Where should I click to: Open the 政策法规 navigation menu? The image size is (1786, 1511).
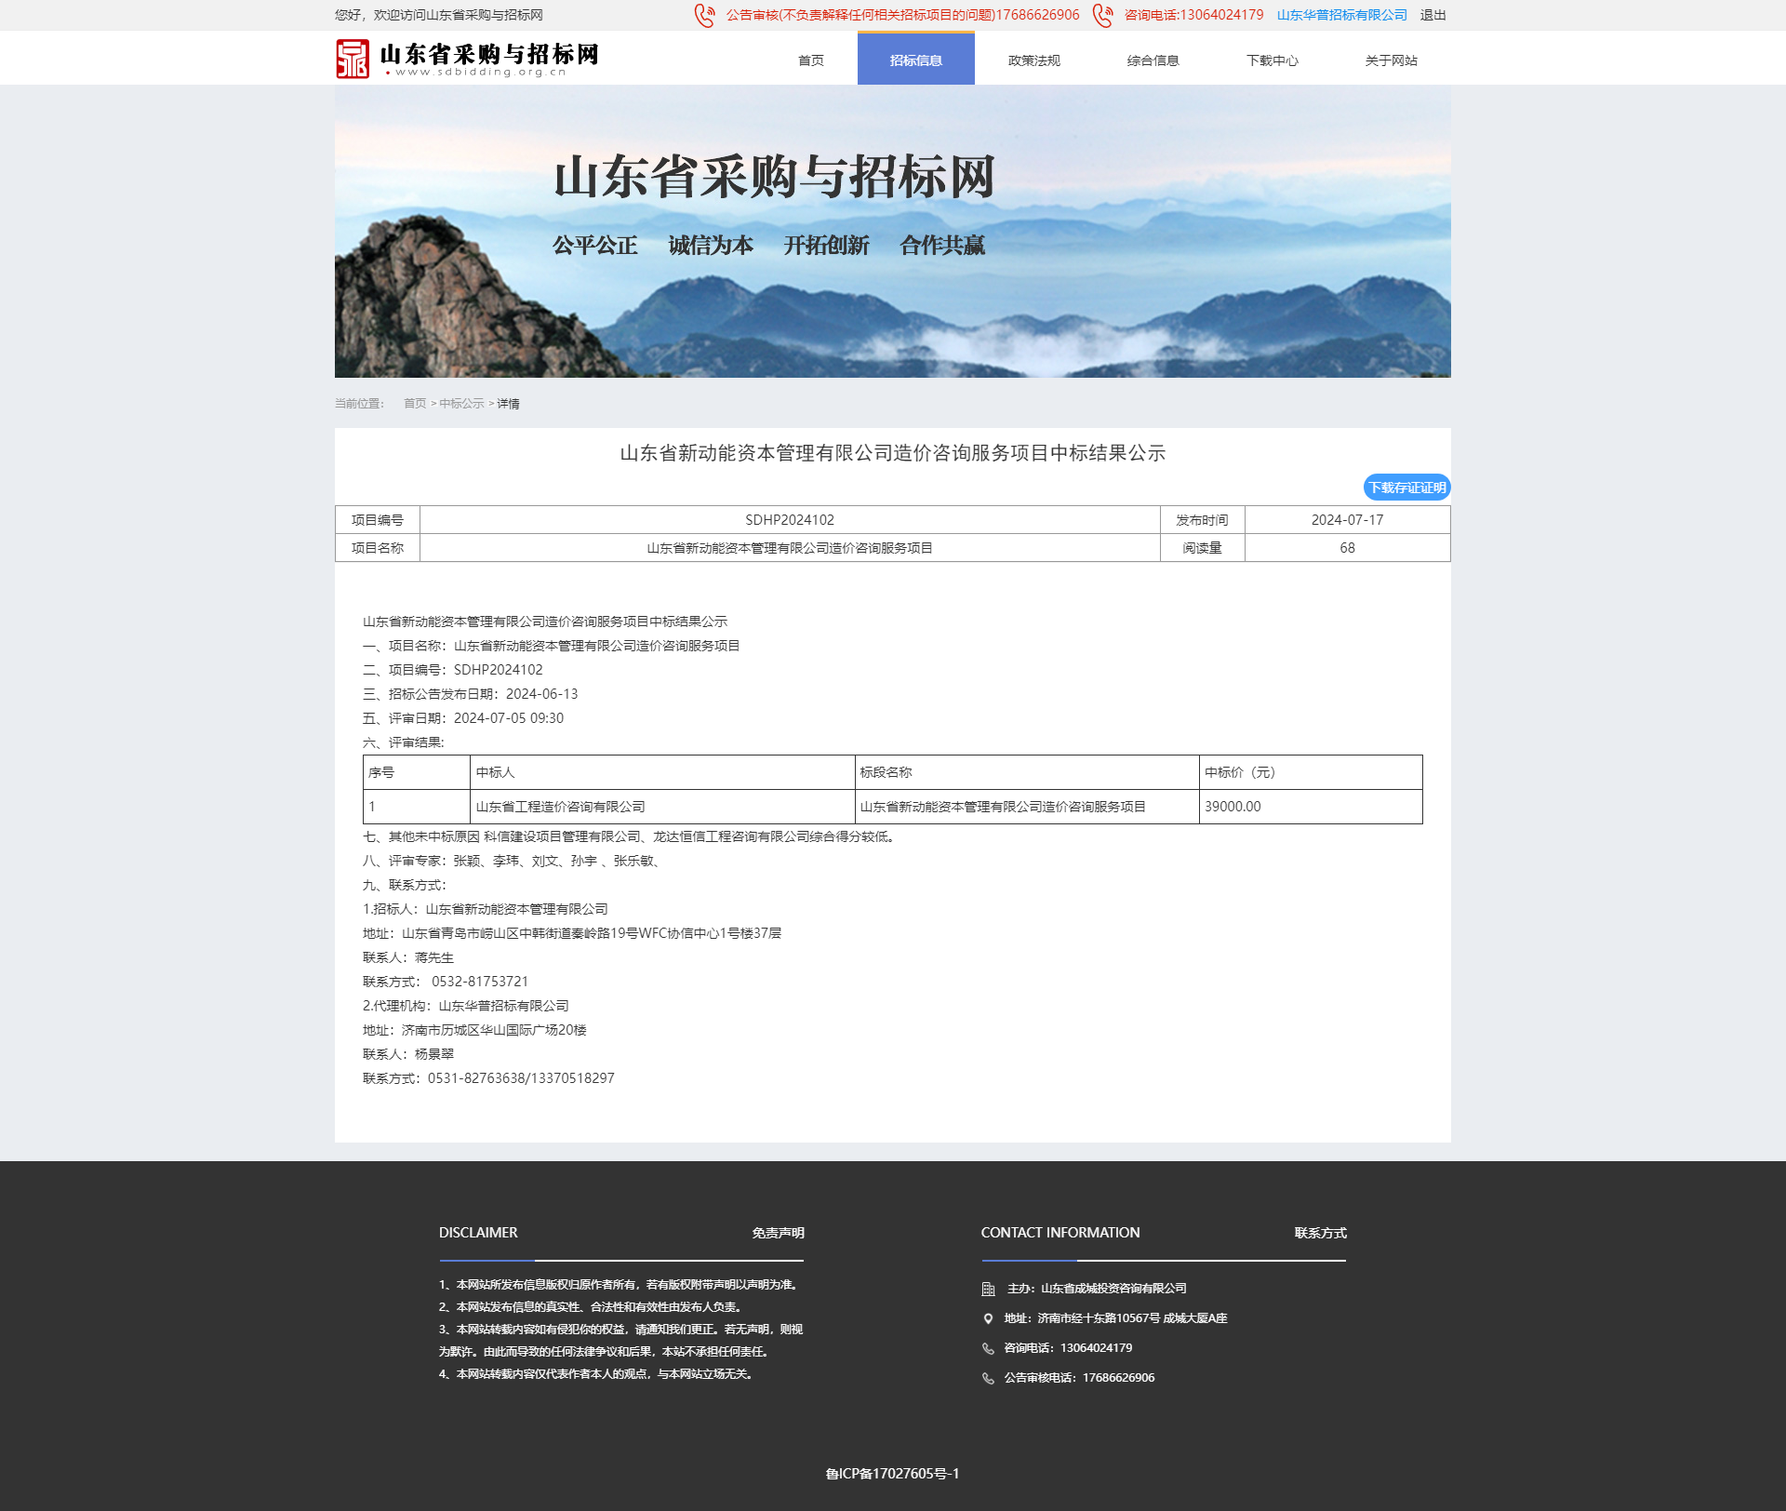[x=1033, y=60]
